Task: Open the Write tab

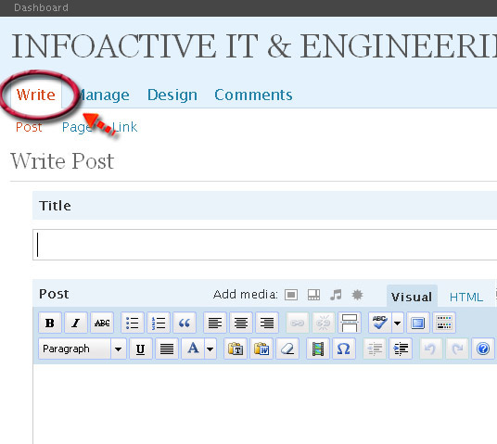Action: pyautogui.click(x=36, y=95)
